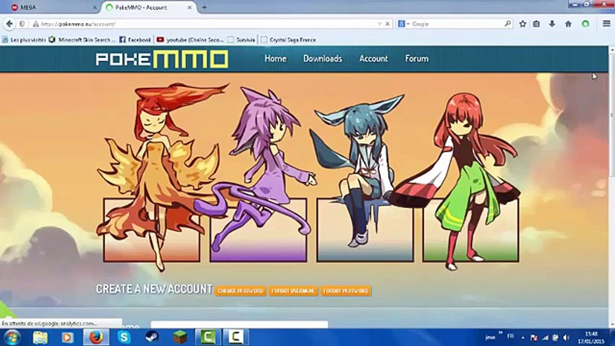Screen dimensions: 615x346
Task: Stop page loading with the X button
Action: pos(387,24)
